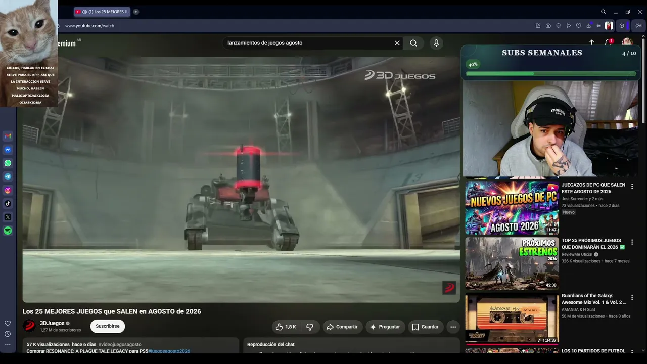Screen dimensions: 647x364
Task: Click the YouTube search magnifier button
Action: pos(413,43)
